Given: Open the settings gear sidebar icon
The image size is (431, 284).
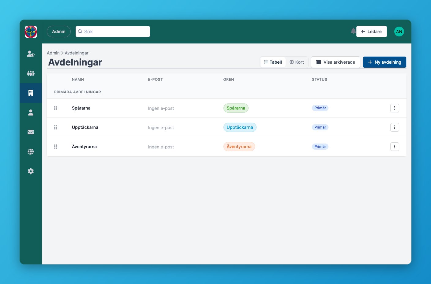Looking at the screenshot, I should [x=31, y=171].
